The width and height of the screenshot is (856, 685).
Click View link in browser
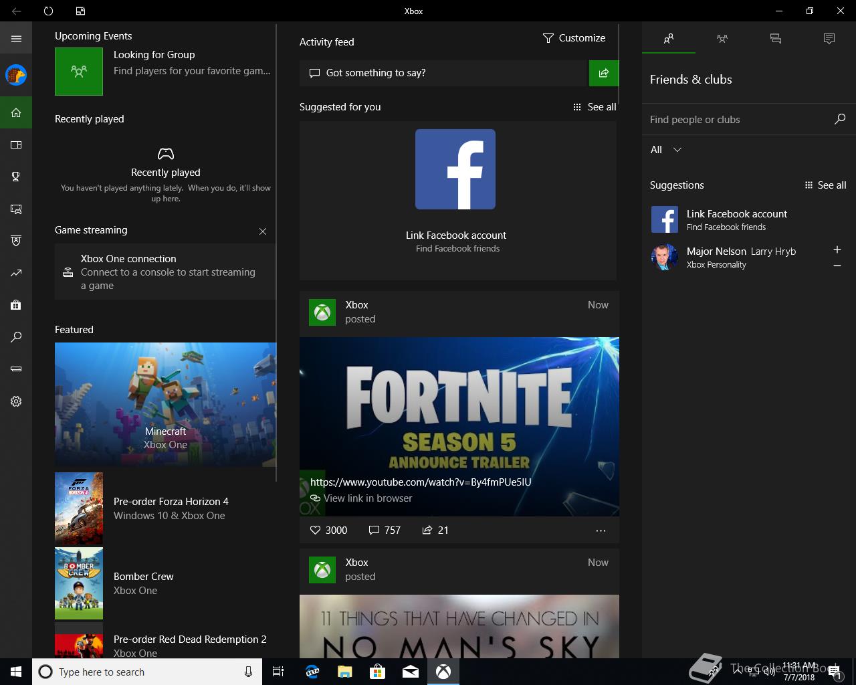361,498
